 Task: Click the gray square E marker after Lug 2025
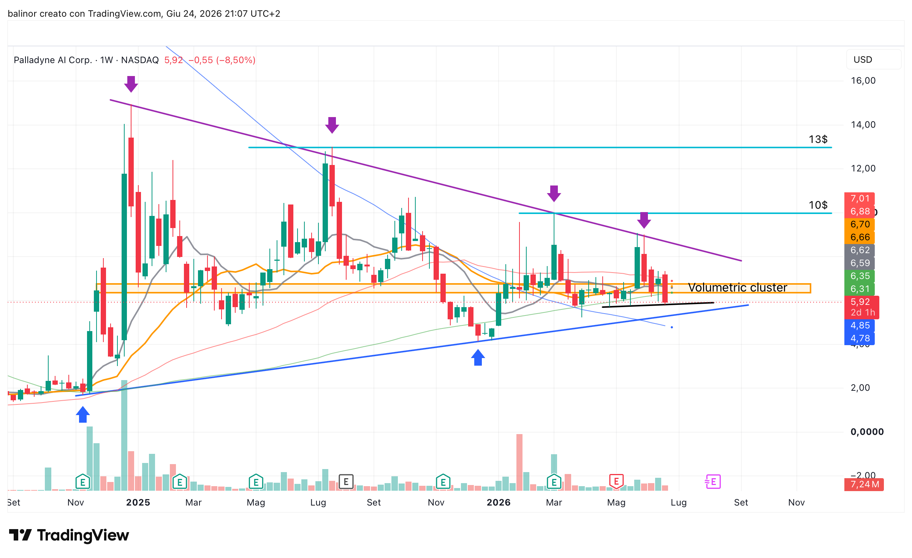pyautogui.click(x=346, y=482)
